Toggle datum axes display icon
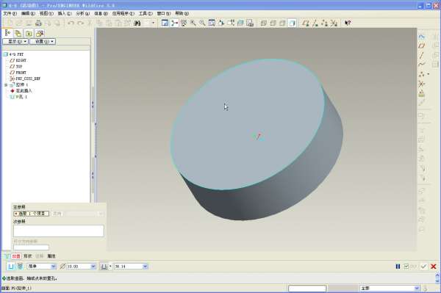Image resolution: width=441 pixels, height=293 pixels. [315, 23]
